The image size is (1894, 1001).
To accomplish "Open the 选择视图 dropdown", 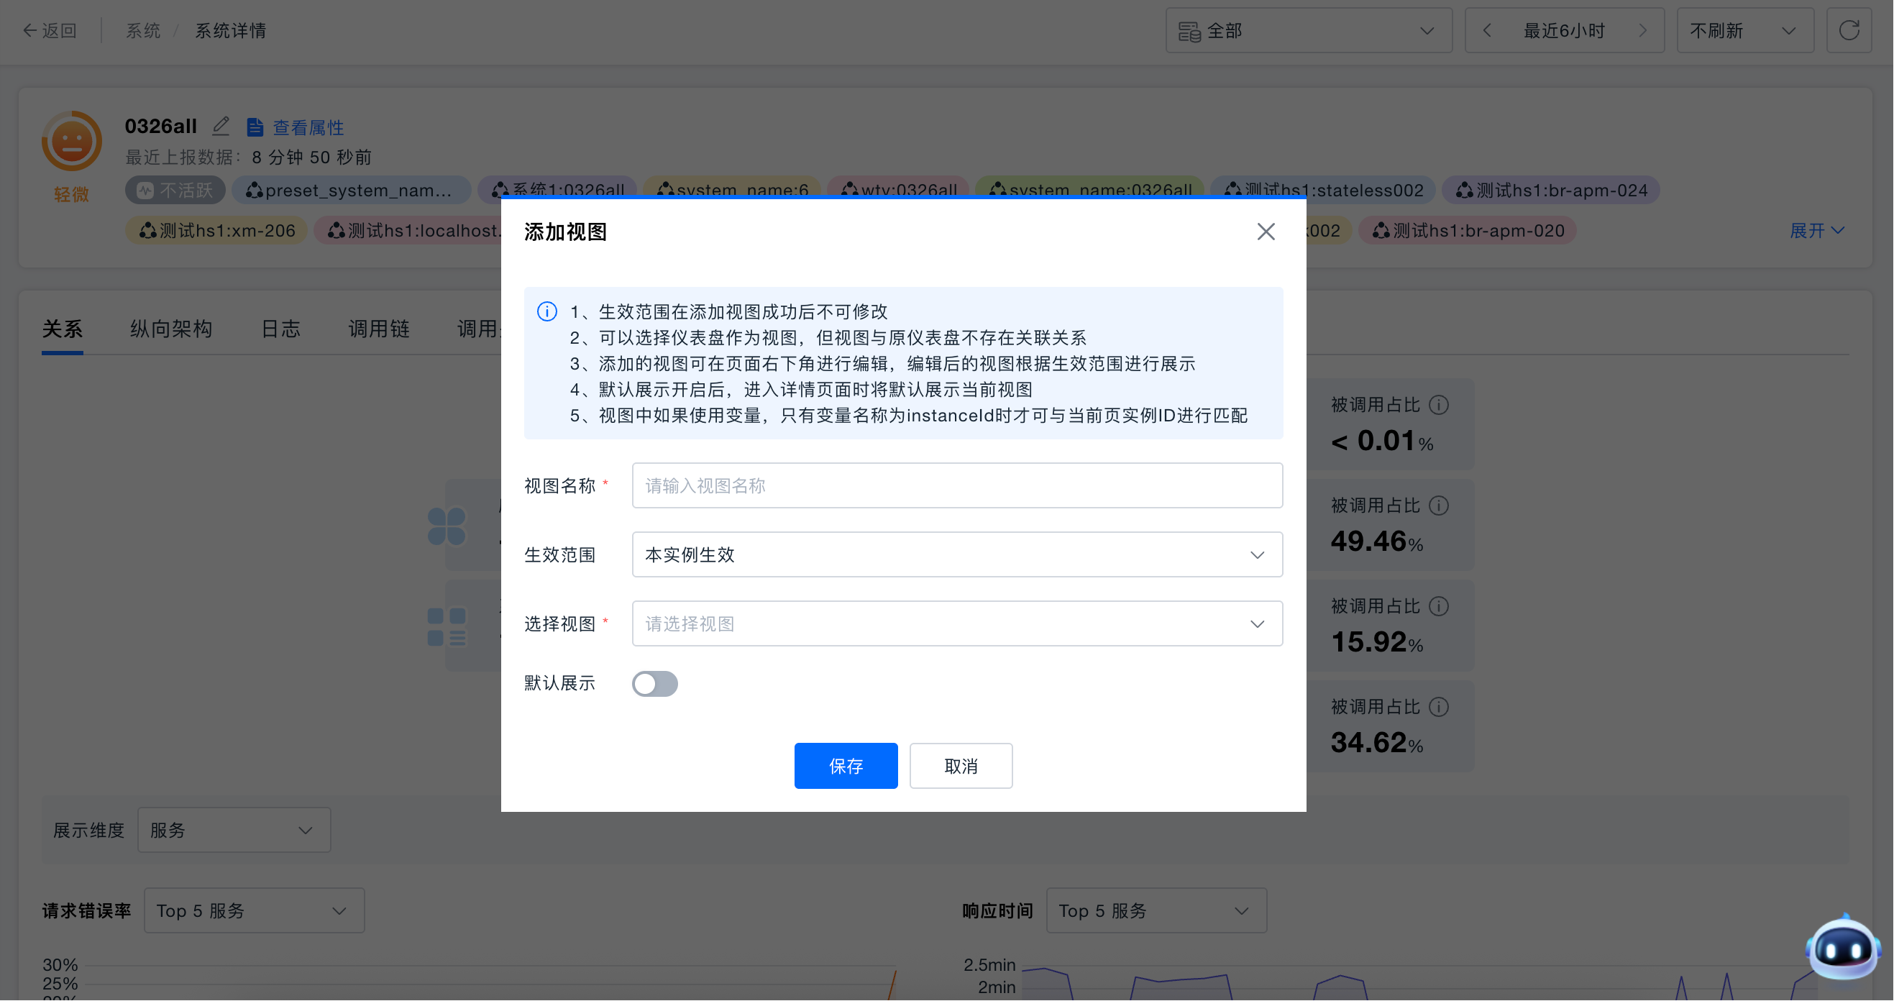I will 957,623.
